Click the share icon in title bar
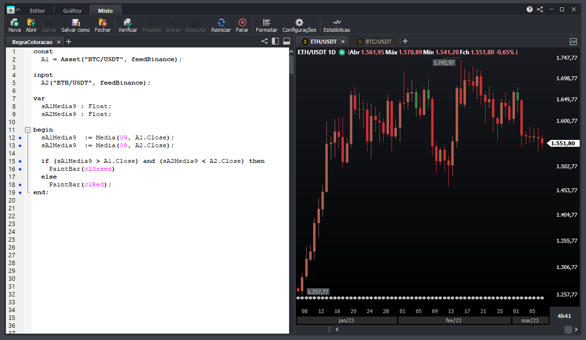Screen dimensions: 586x340 point(540,9)
